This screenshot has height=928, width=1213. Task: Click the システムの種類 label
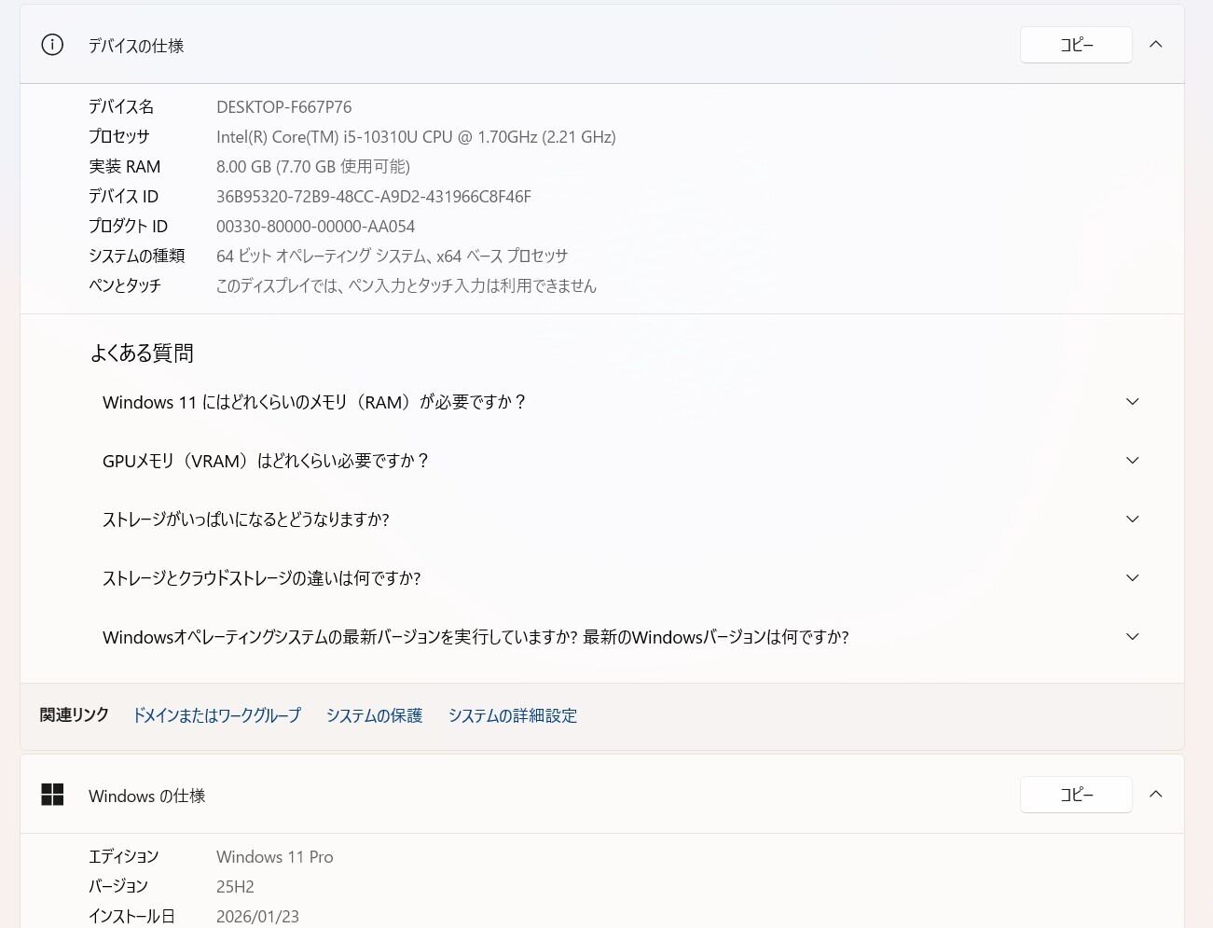pyautogui.click(x=137, y=256)
